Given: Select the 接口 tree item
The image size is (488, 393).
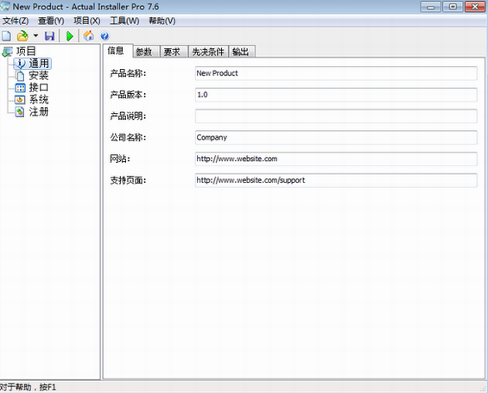Looking at the screenshot, I should pyautogui.click(x=39, y=88).
